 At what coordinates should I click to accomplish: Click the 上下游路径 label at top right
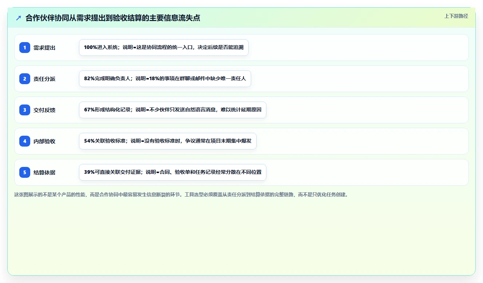pyautogui.click(x=456, y=16)
